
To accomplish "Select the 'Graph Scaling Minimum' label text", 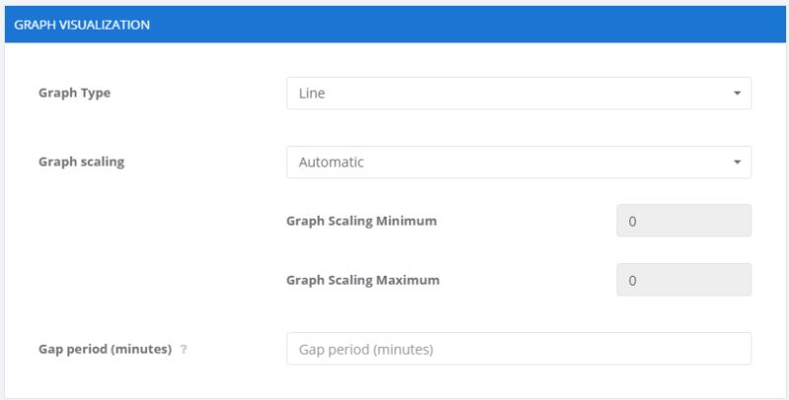I will (x=361, y=221).
